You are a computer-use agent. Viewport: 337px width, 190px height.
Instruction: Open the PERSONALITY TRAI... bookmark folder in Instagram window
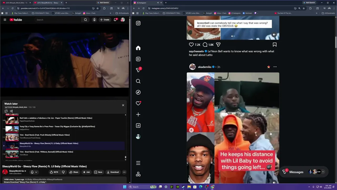(x=172, y=13)
